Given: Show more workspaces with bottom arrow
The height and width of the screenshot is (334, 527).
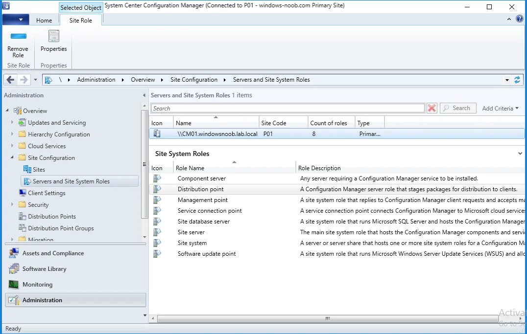Looking at the screenshot, I should pos(145,315).
